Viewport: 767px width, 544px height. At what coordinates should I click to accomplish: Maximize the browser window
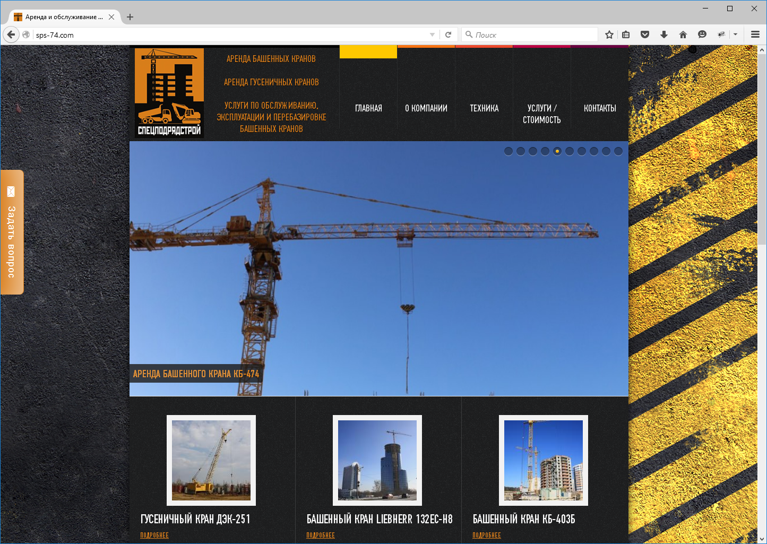click(730, 8)
